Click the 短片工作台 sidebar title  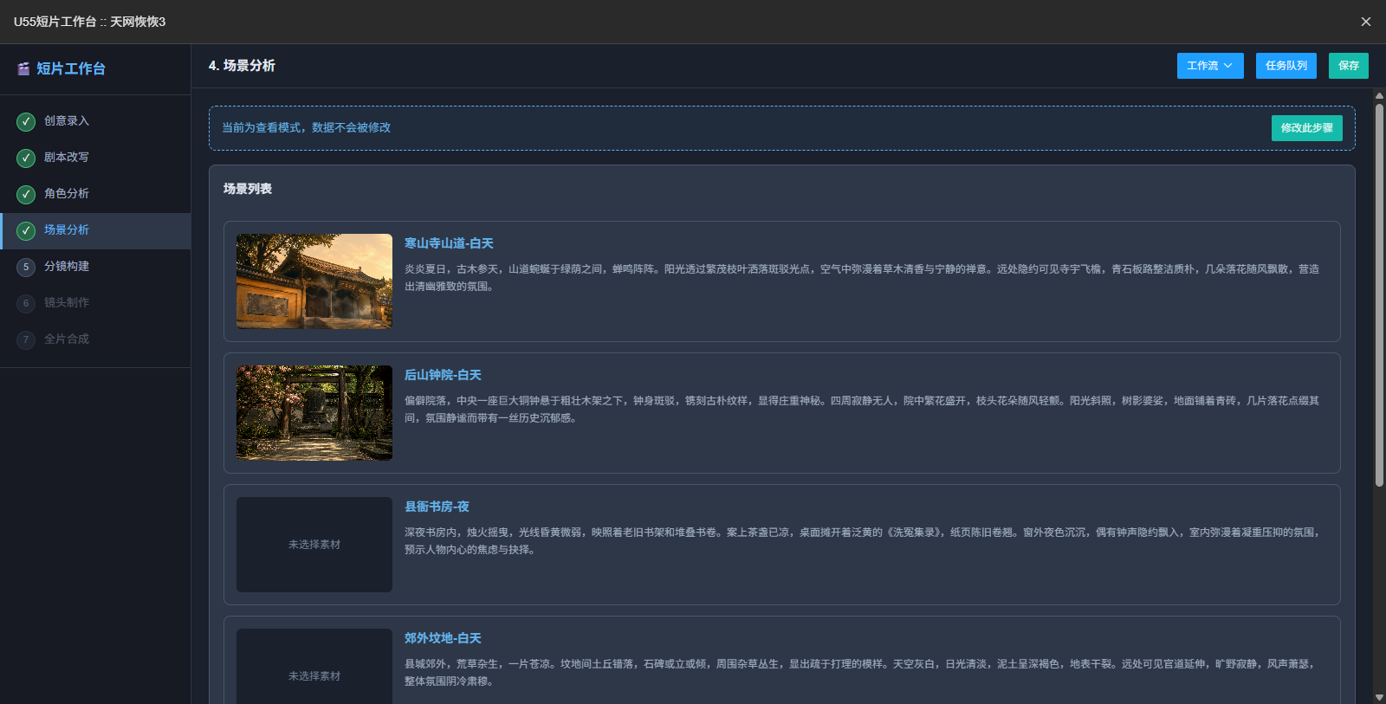tap(71, 68)
